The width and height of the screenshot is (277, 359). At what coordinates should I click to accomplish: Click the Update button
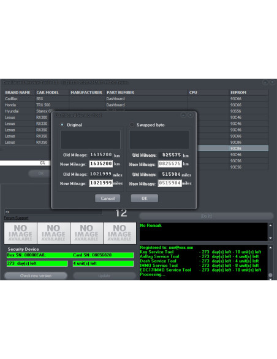click(104, 275)
